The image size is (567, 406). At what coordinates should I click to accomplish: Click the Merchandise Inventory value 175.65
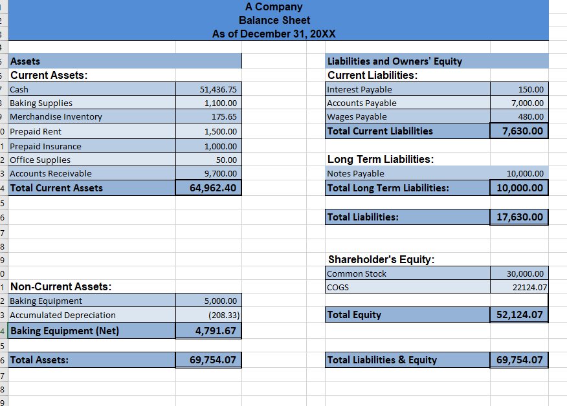click(208, 116)
